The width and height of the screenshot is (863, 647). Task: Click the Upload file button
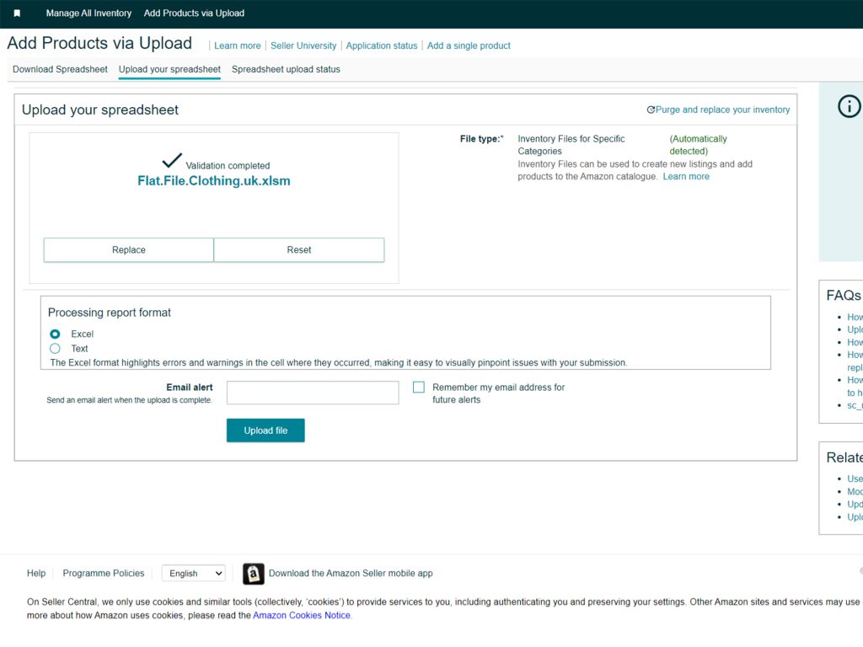coord(265,430)
